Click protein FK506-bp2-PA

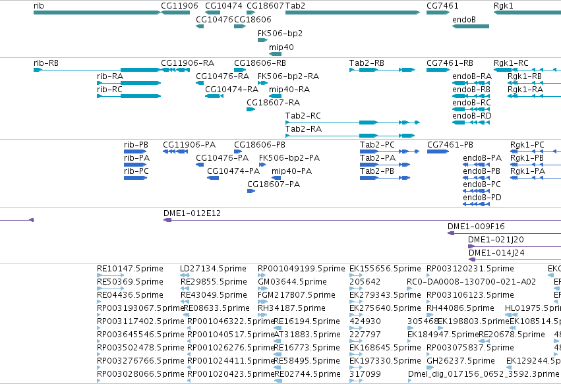point(289,158)
